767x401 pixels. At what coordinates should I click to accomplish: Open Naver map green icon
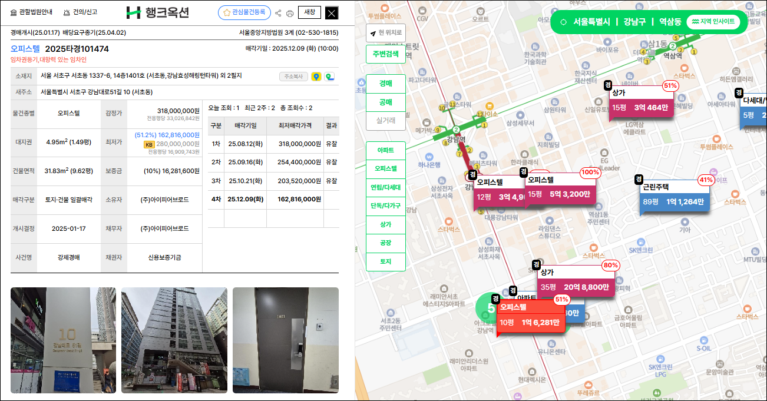pyautogui.click(x=329, y=77)
